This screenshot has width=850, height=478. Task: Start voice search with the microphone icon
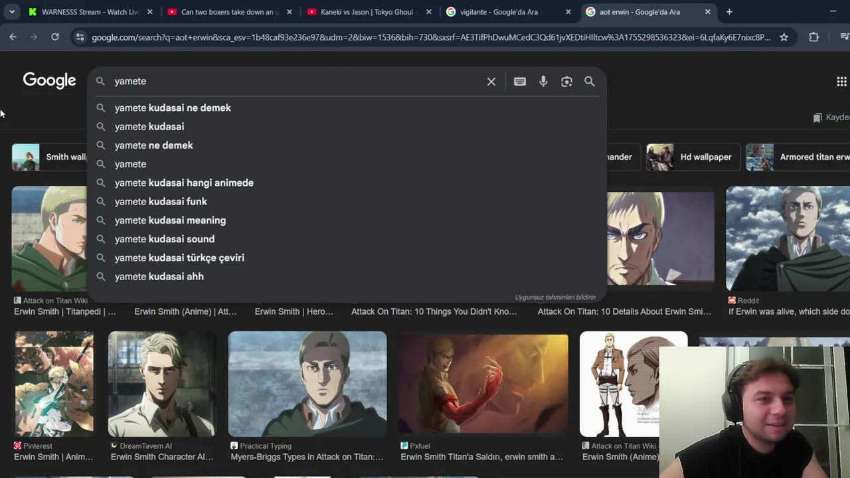coord(543,81)
